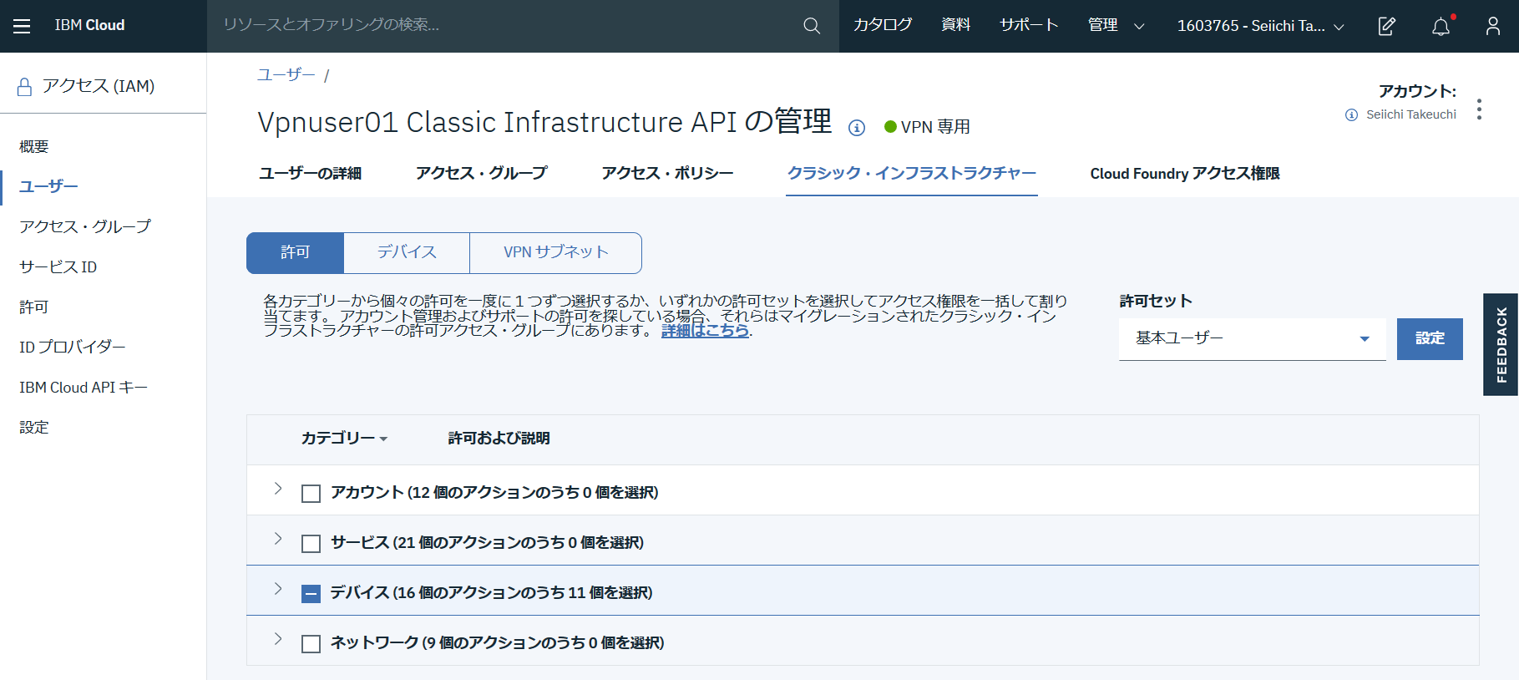This screenshot has height=680, width=1519.
Task: Open 許可 in sidebar
Action: (x=34, y=307)
